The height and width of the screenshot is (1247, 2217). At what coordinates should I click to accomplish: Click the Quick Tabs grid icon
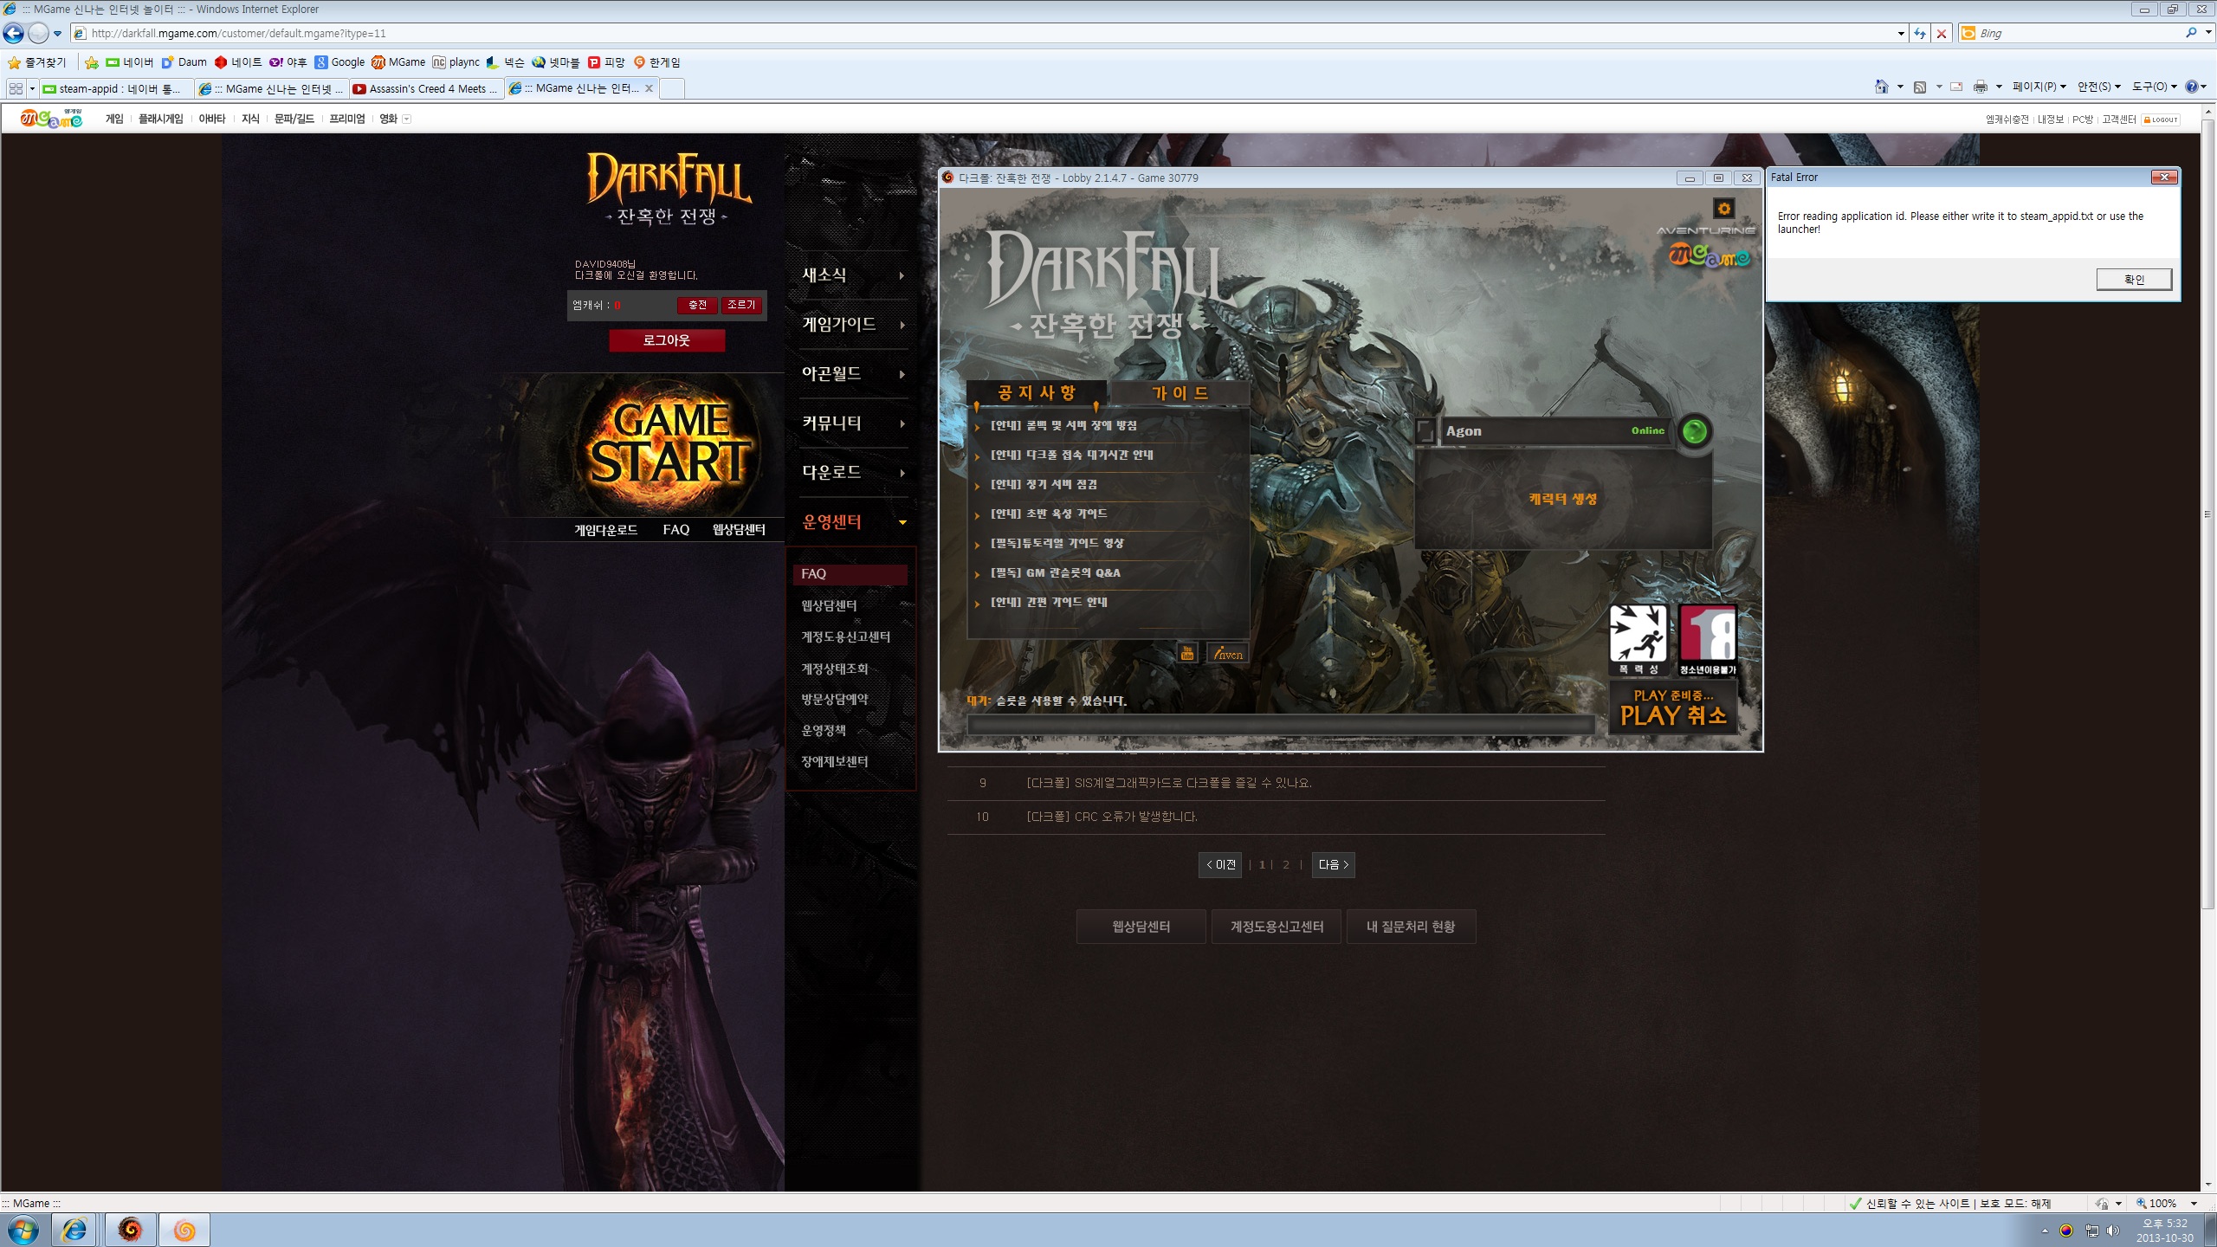(x=16, y=88)
